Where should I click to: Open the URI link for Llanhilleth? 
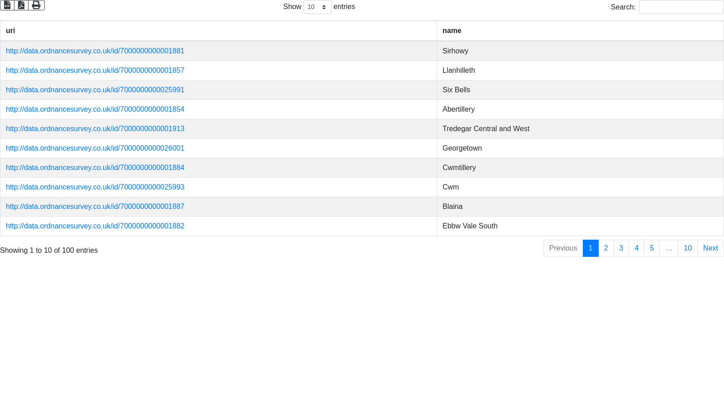pos(95,71)
